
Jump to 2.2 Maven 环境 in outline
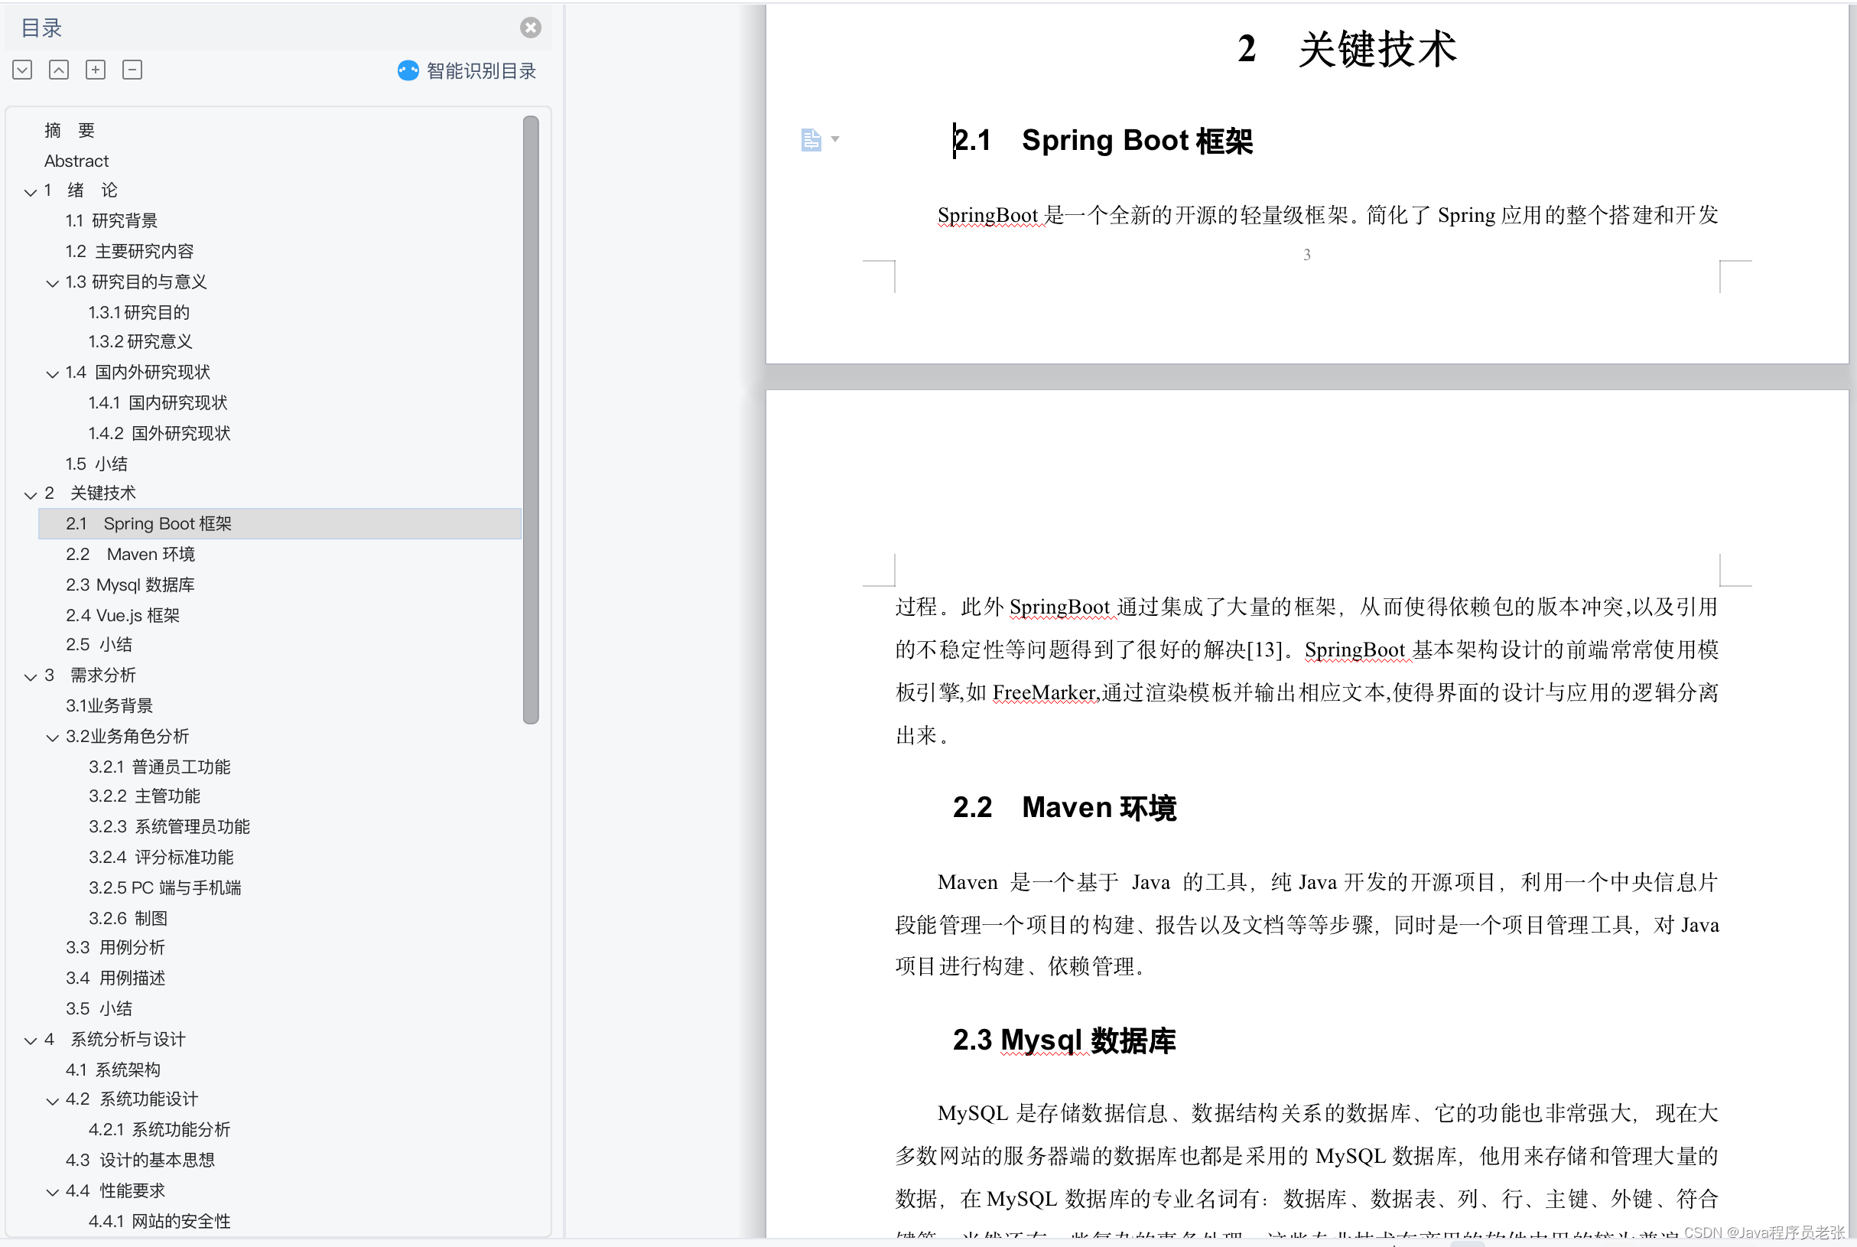tap(130, 554)
